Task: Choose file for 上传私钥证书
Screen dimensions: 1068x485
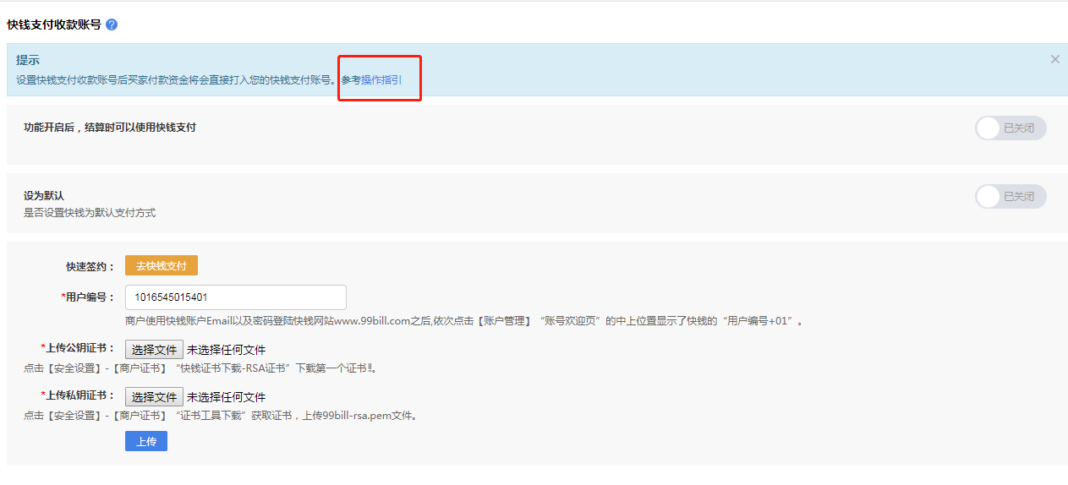Action: click(154, 397)
